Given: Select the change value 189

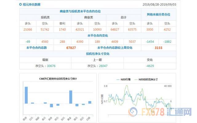Looking at the screenshot, I should (97, 42).
